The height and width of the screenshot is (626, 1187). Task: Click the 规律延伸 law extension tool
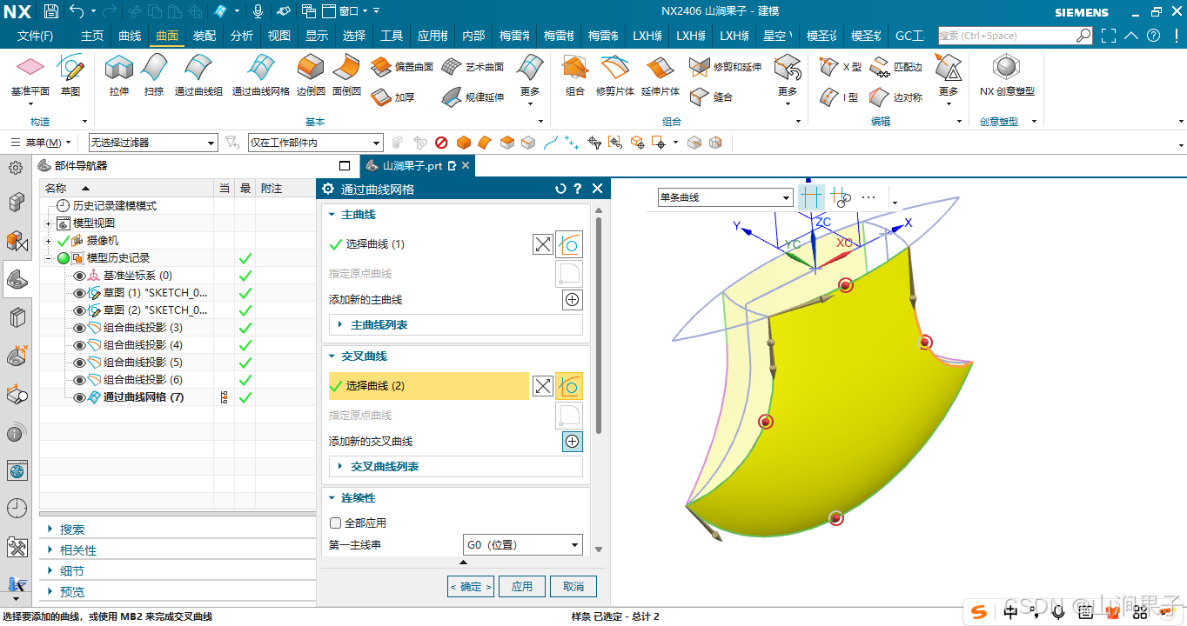point(473,97)
